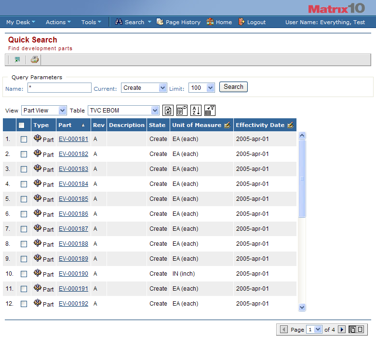Viewport: 376px width, 337px height.
Task: Select the checkbox for row EV-000190
Action: click(24, 274)
